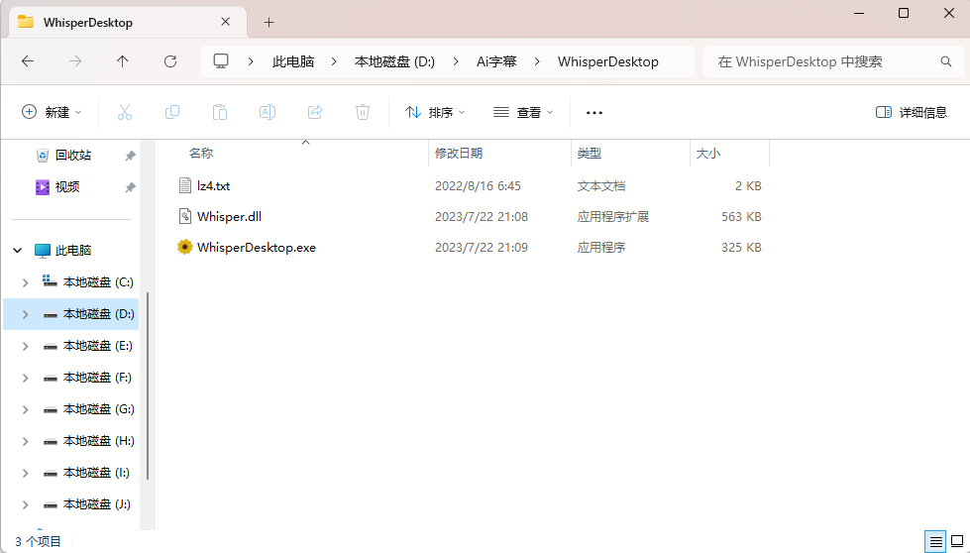
Task: Switch to large thumbnails view icon
Action: 957,542
